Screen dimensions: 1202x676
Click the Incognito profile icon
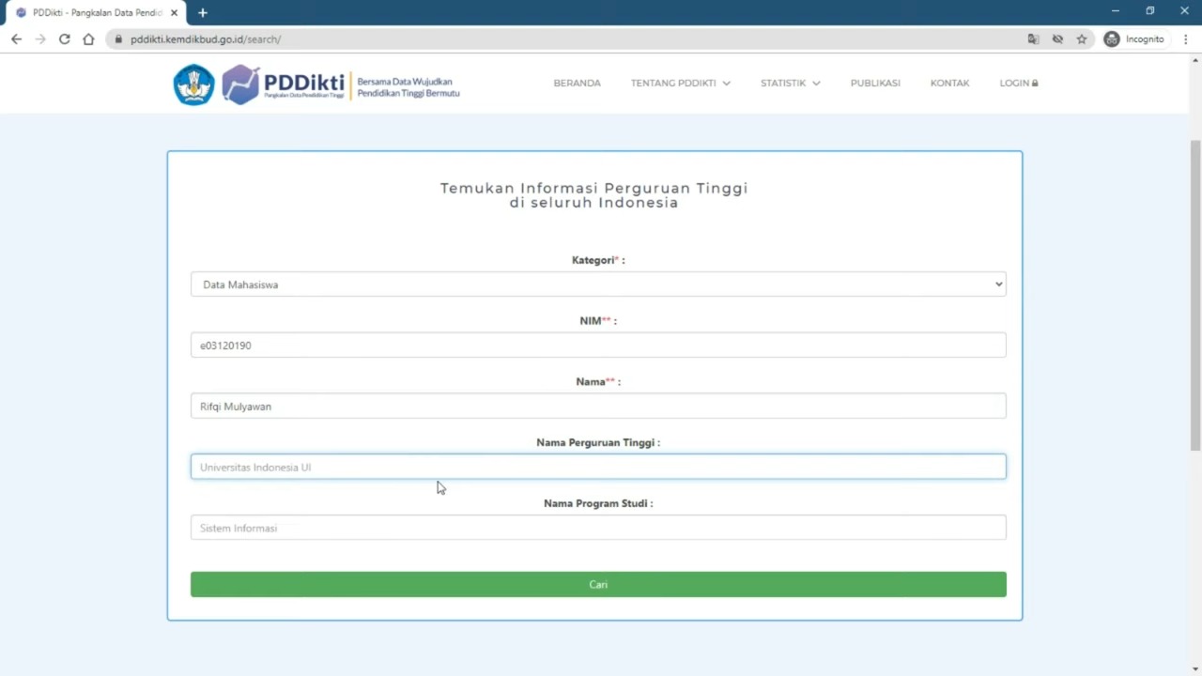[x=1112, y=39]
